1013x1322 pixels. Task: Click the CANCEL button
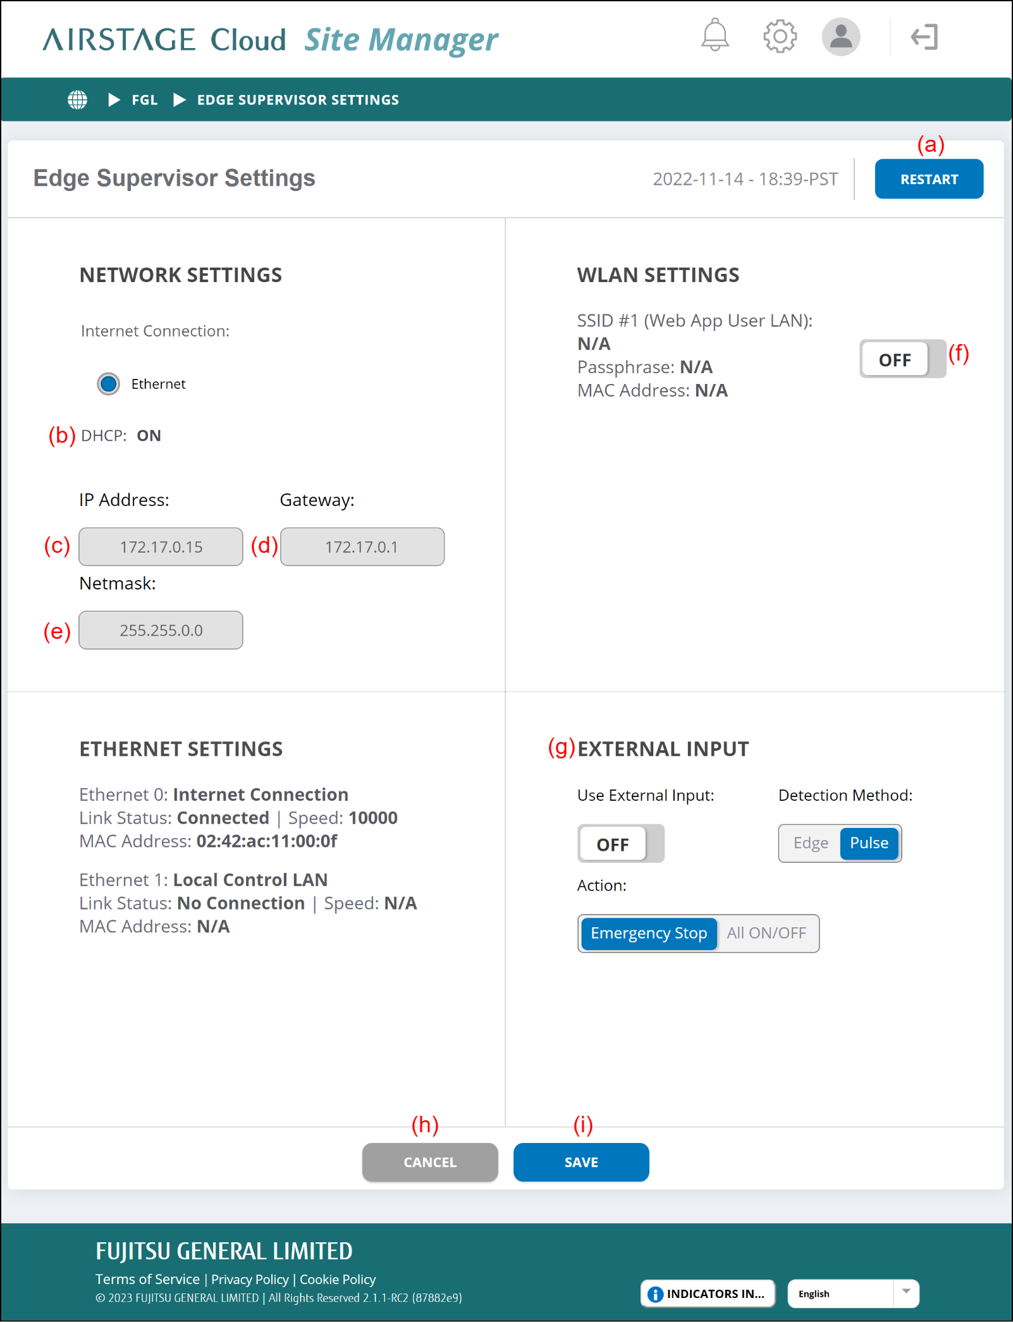click(x=430, y=1162)
